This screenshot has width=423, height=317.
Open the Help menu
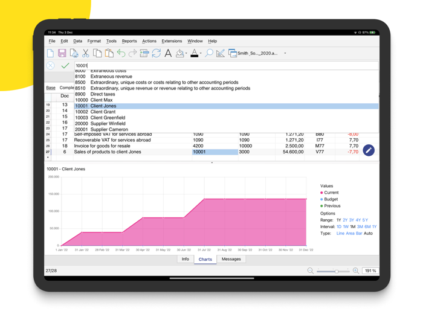point(212,41)
